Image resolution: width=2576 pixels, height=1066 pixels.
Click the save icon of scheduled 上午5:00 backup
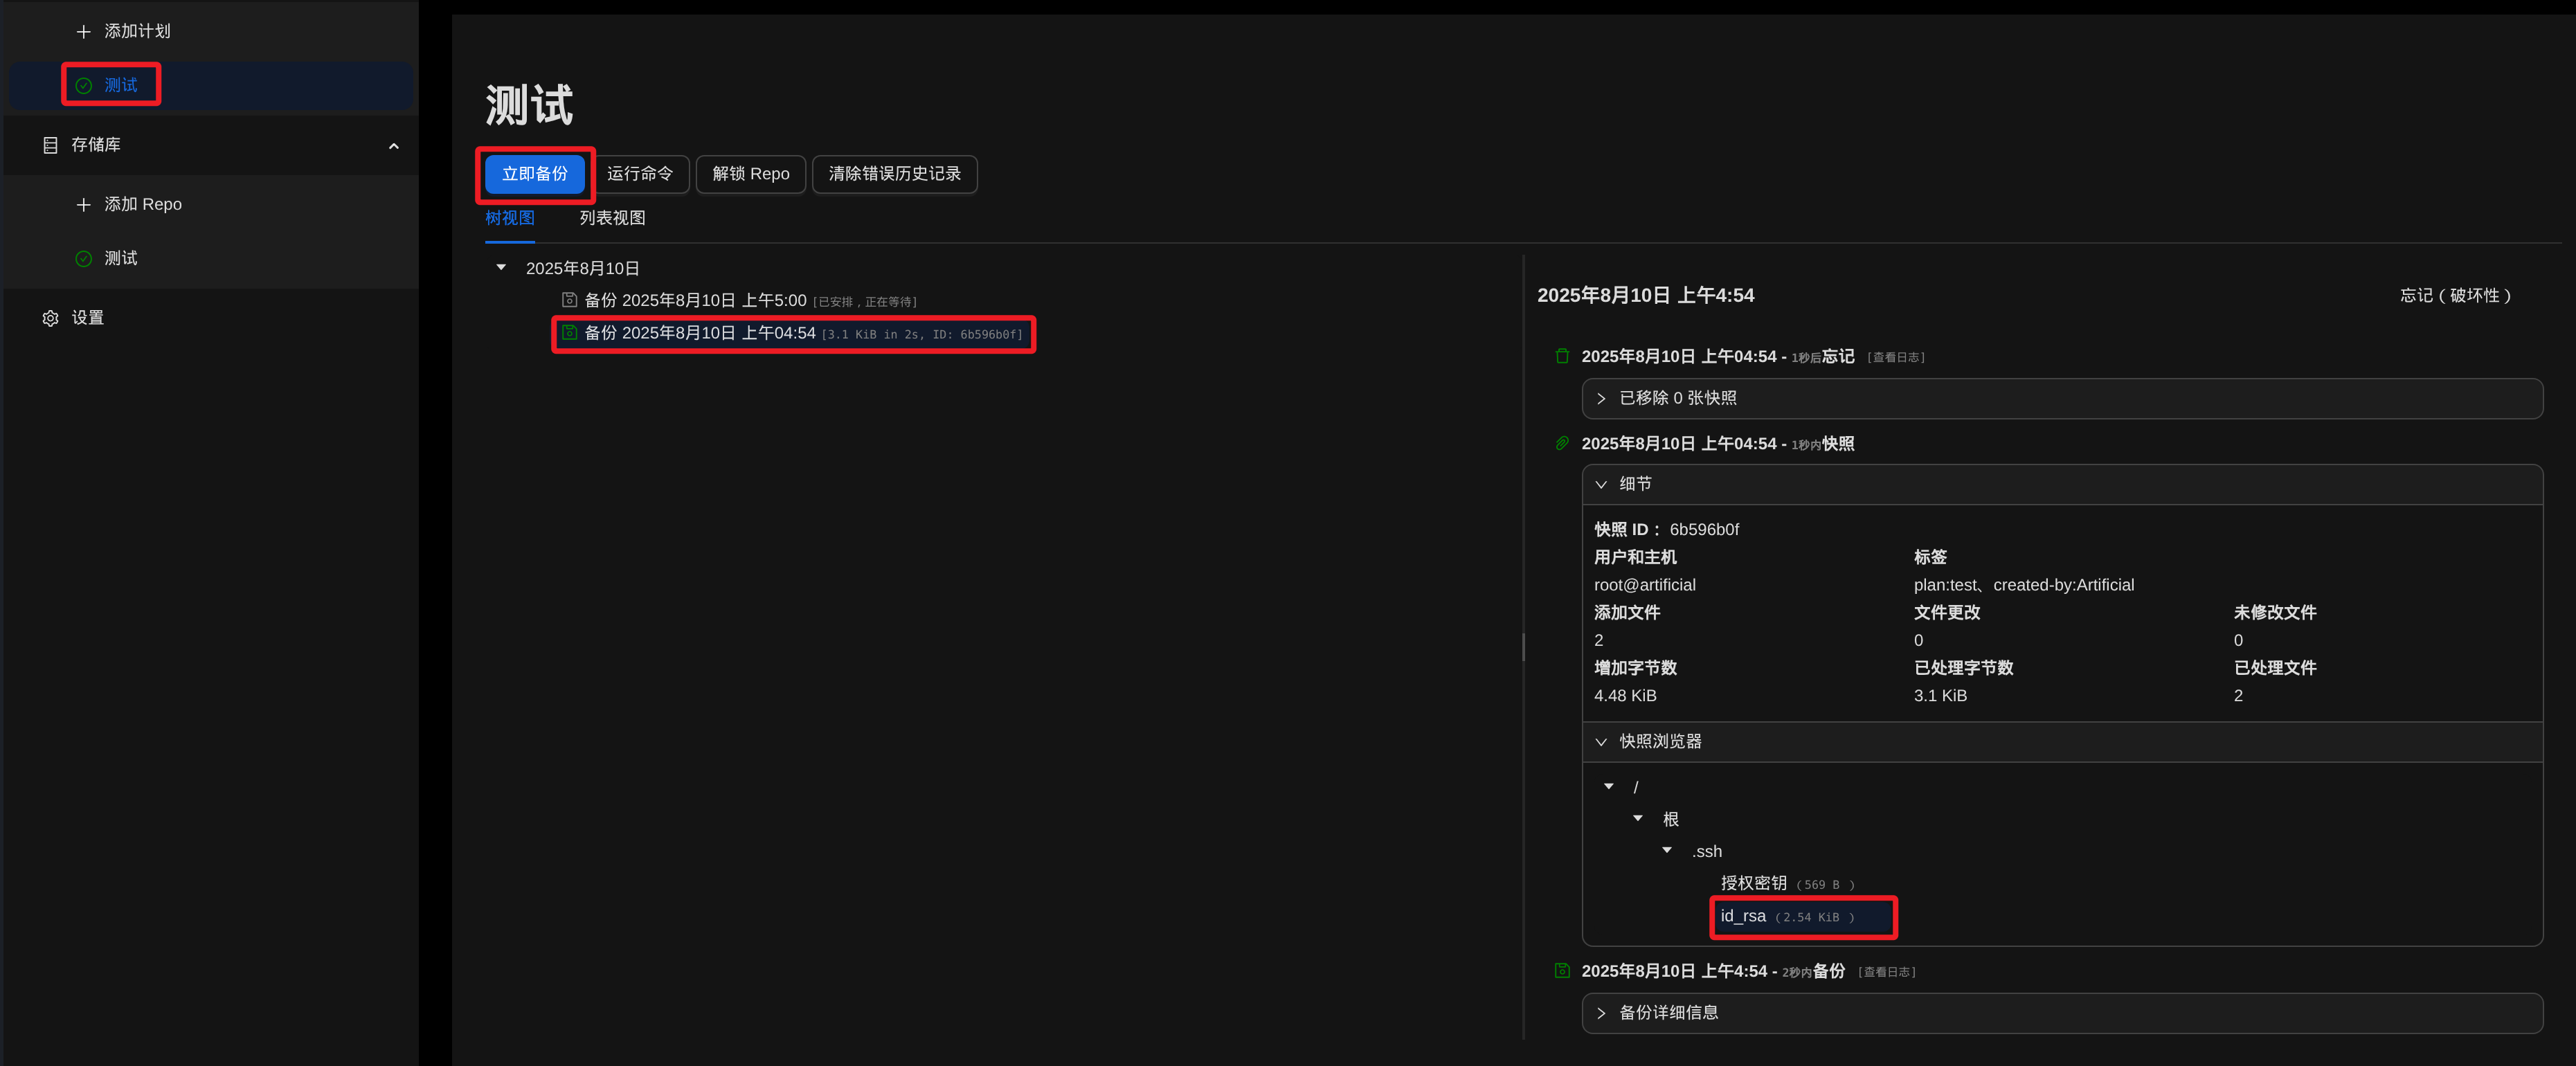coord(569,300)
